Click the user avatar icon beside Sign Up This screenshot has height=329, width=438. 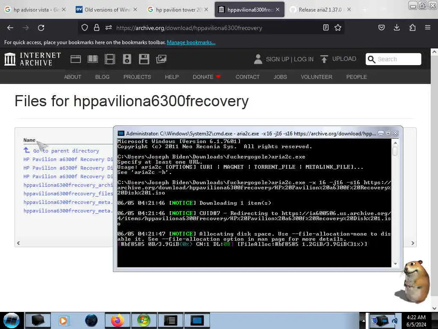258,59
